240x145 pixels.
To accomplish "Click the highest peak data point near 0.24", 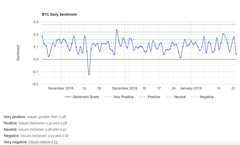I will 117,30.
